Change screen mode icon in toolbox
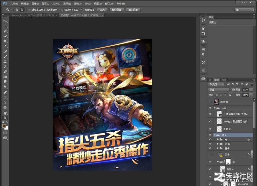Viewport: 257px width, 186px height. tap(5, 138)
